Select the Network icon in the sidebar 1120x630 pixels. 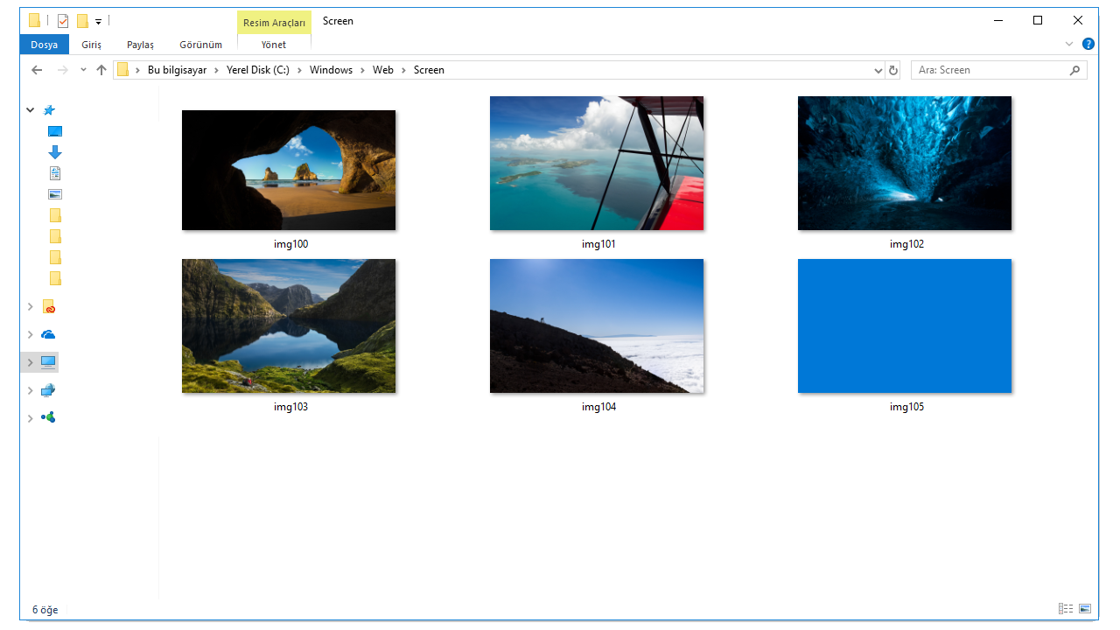point(48,390)
